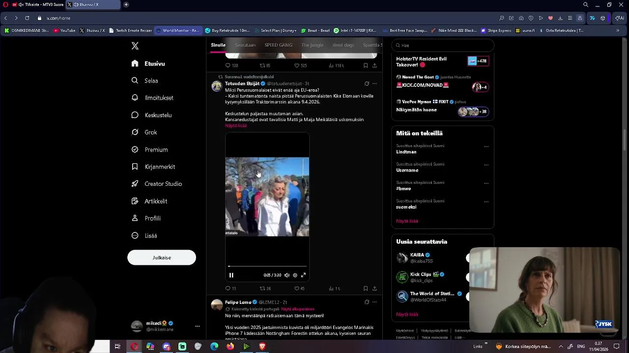Open the X logo home link

[135, 46]
